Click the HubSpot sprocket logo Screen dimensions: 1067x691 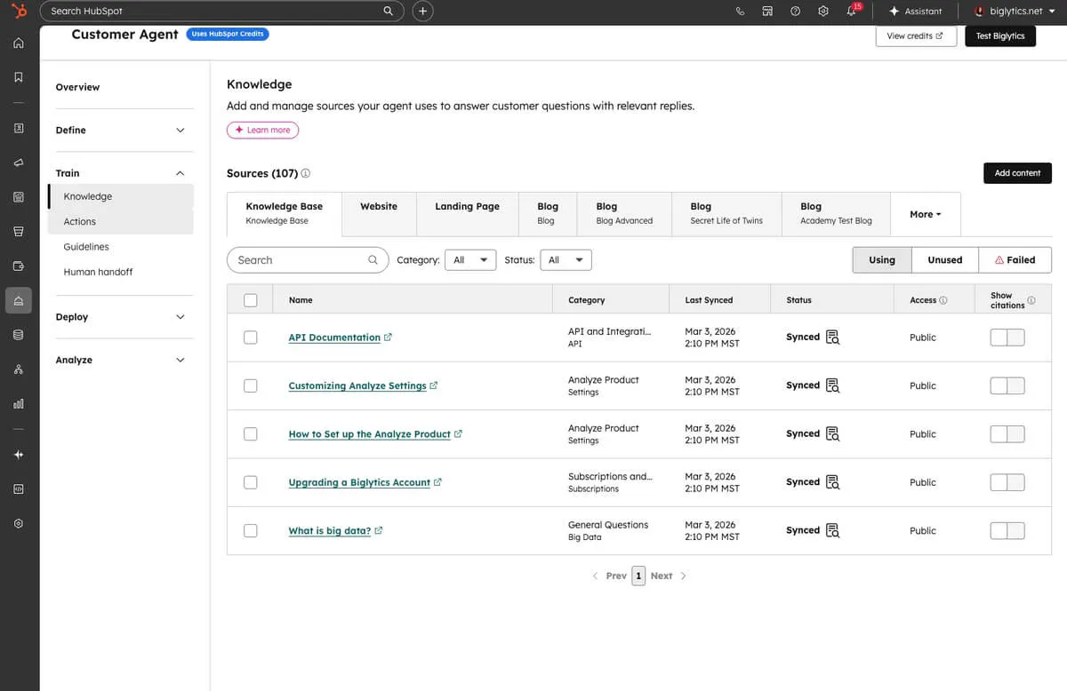20,11
